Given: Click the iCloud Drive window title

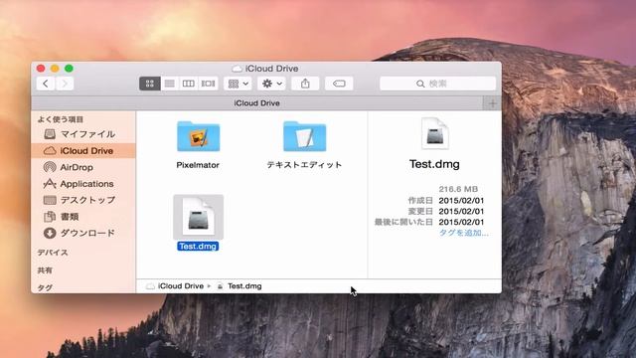Looking at the screenshot, I should [x=271, y=69].
